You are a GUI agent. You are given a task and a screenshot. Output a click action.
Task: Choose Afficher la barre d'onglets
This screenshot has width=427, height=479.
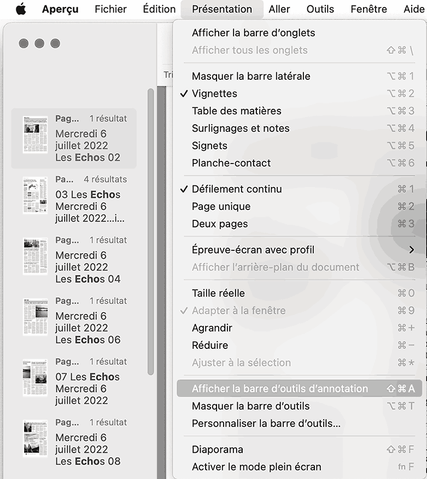pos(299,33)
